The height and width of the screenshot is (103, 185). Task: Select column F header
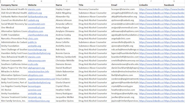coord(151,1)
